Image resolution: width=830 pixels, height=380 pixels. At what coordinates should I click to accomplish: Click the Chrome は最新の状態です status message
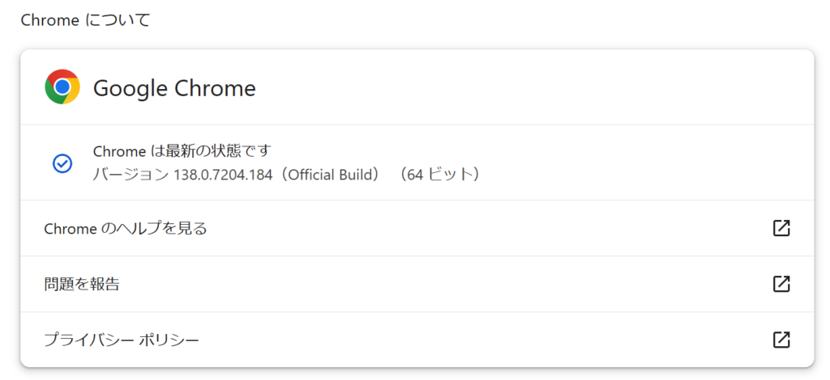tap(182, 151)
